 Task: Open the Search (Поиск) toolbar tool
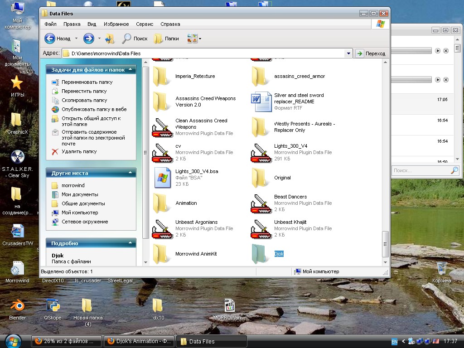click(x=135, y=39)
